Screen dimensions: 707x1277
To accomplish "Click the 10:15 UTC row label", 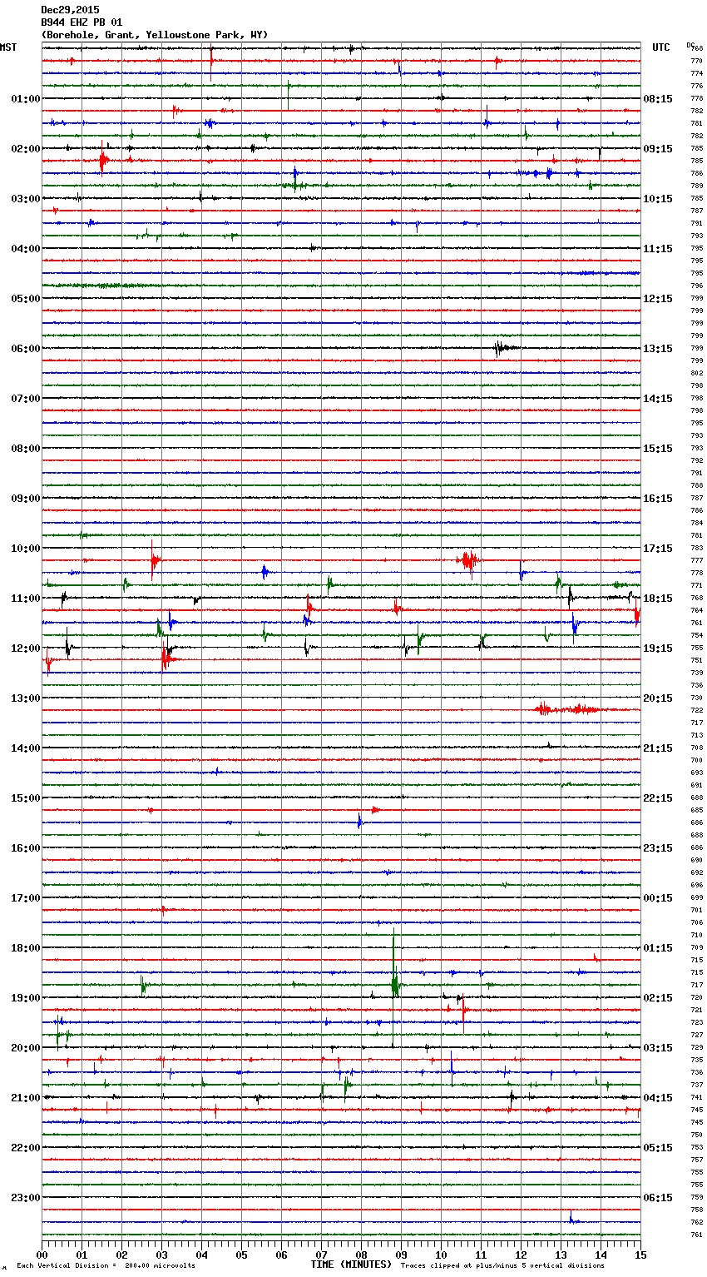I will 658,199.
